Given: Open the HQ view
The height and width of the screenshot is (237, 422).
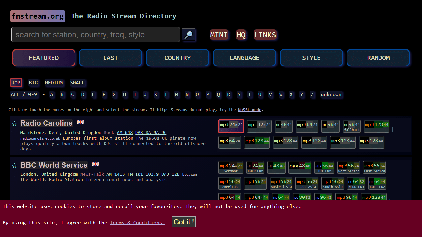Looking at the screenshot, I should coord(241,35).
